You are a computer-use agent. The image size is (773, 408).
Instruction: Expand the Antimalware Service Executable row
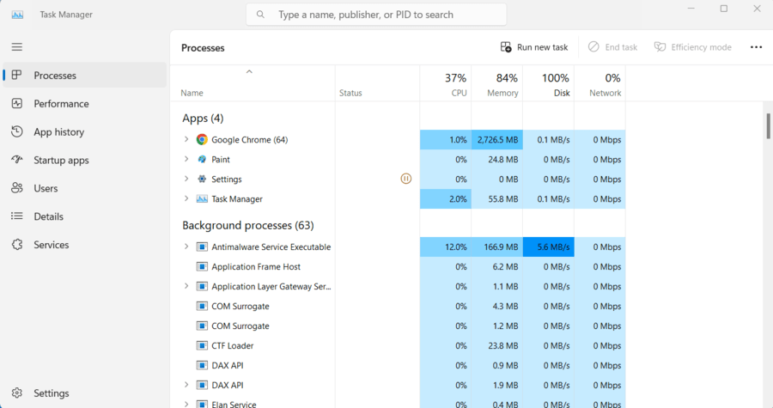pyautogui.click(x=186, y=247)
